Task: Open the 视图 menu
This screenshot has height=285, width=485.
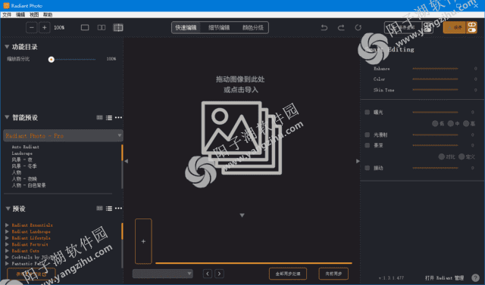Action: pos(34,15)
